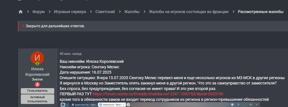Image resolution: width=288 pixels, height=107 pixels.
Task: Click the Активный пользователь badge button
Action: pyautogui.click(x=38, y=99)
